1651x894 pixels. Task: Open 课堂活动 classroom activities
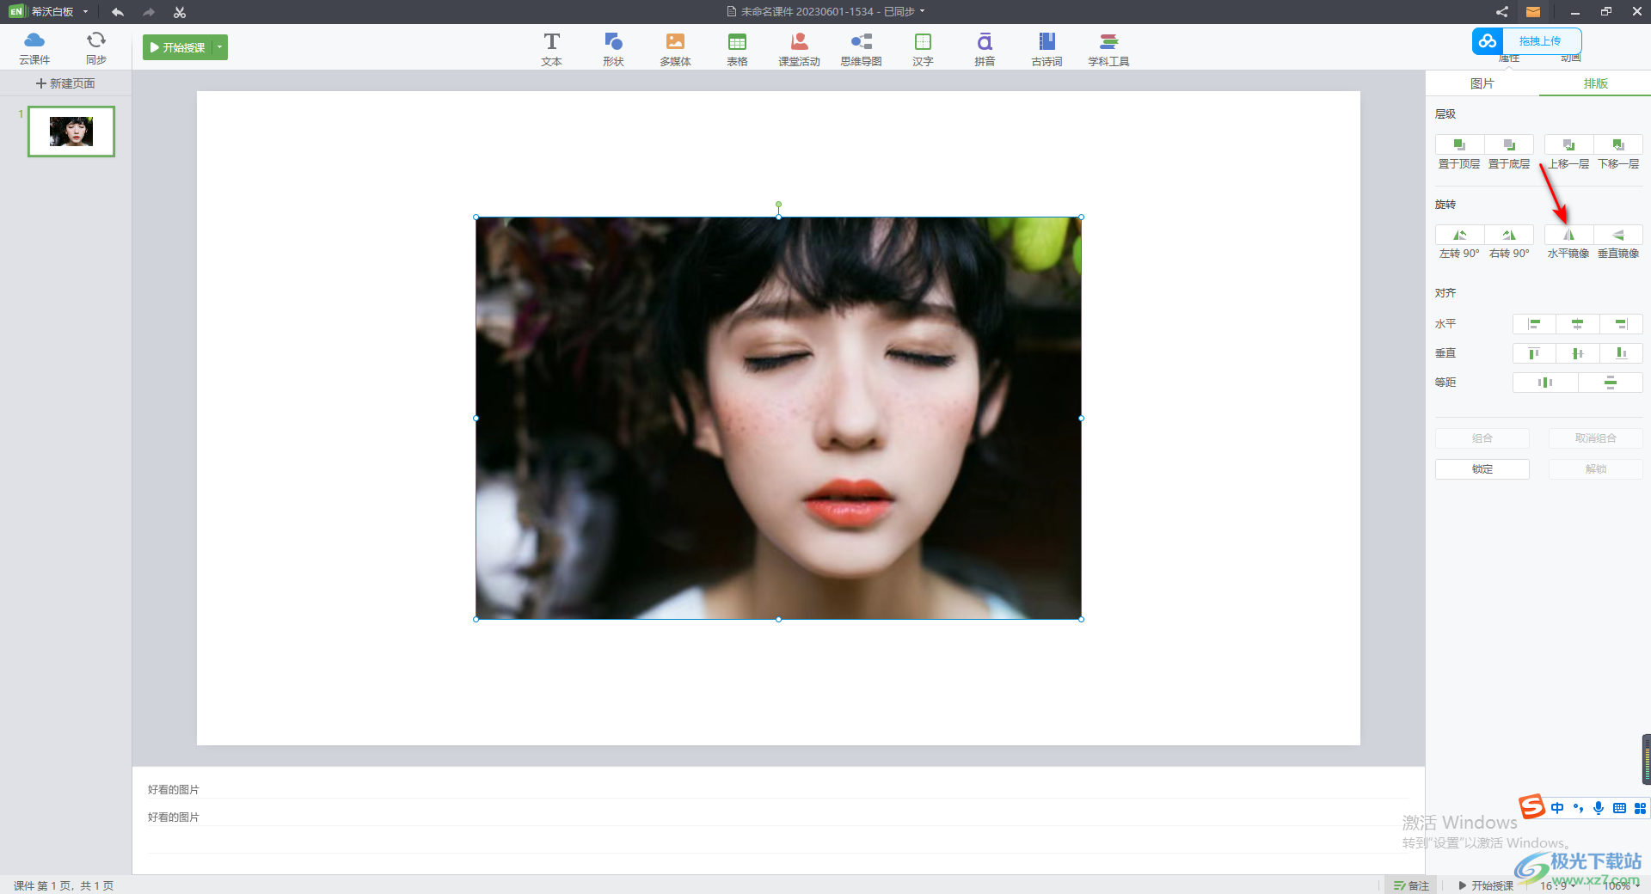pyautogui.click(x=799, y=49)
